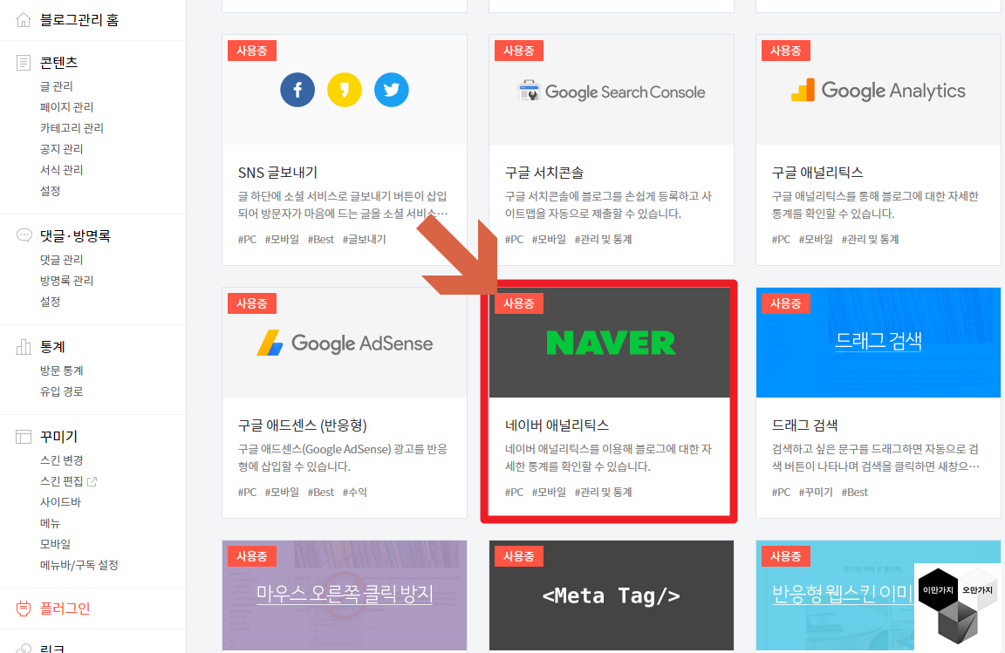
Task: Click 사용중 badge on Meta Tag card
Action: click(518, 556)
